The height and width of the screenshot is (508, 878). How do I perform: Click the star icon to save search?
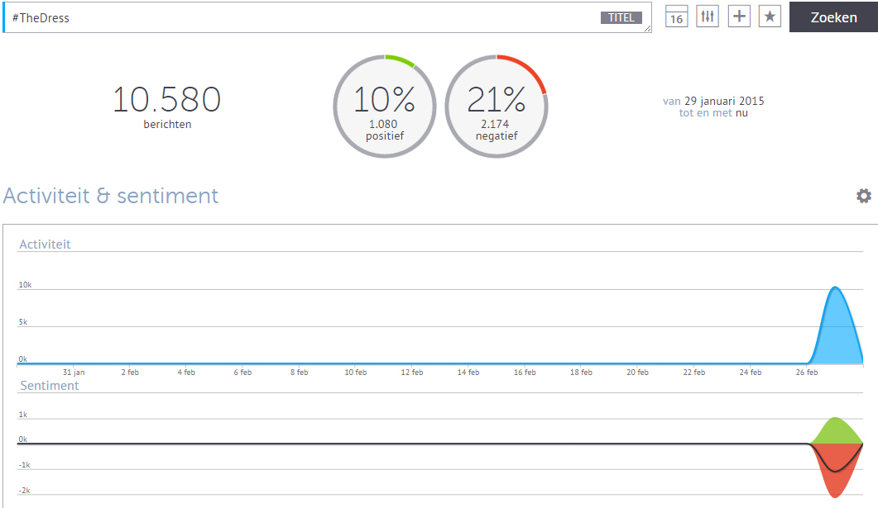pos(770,17)
